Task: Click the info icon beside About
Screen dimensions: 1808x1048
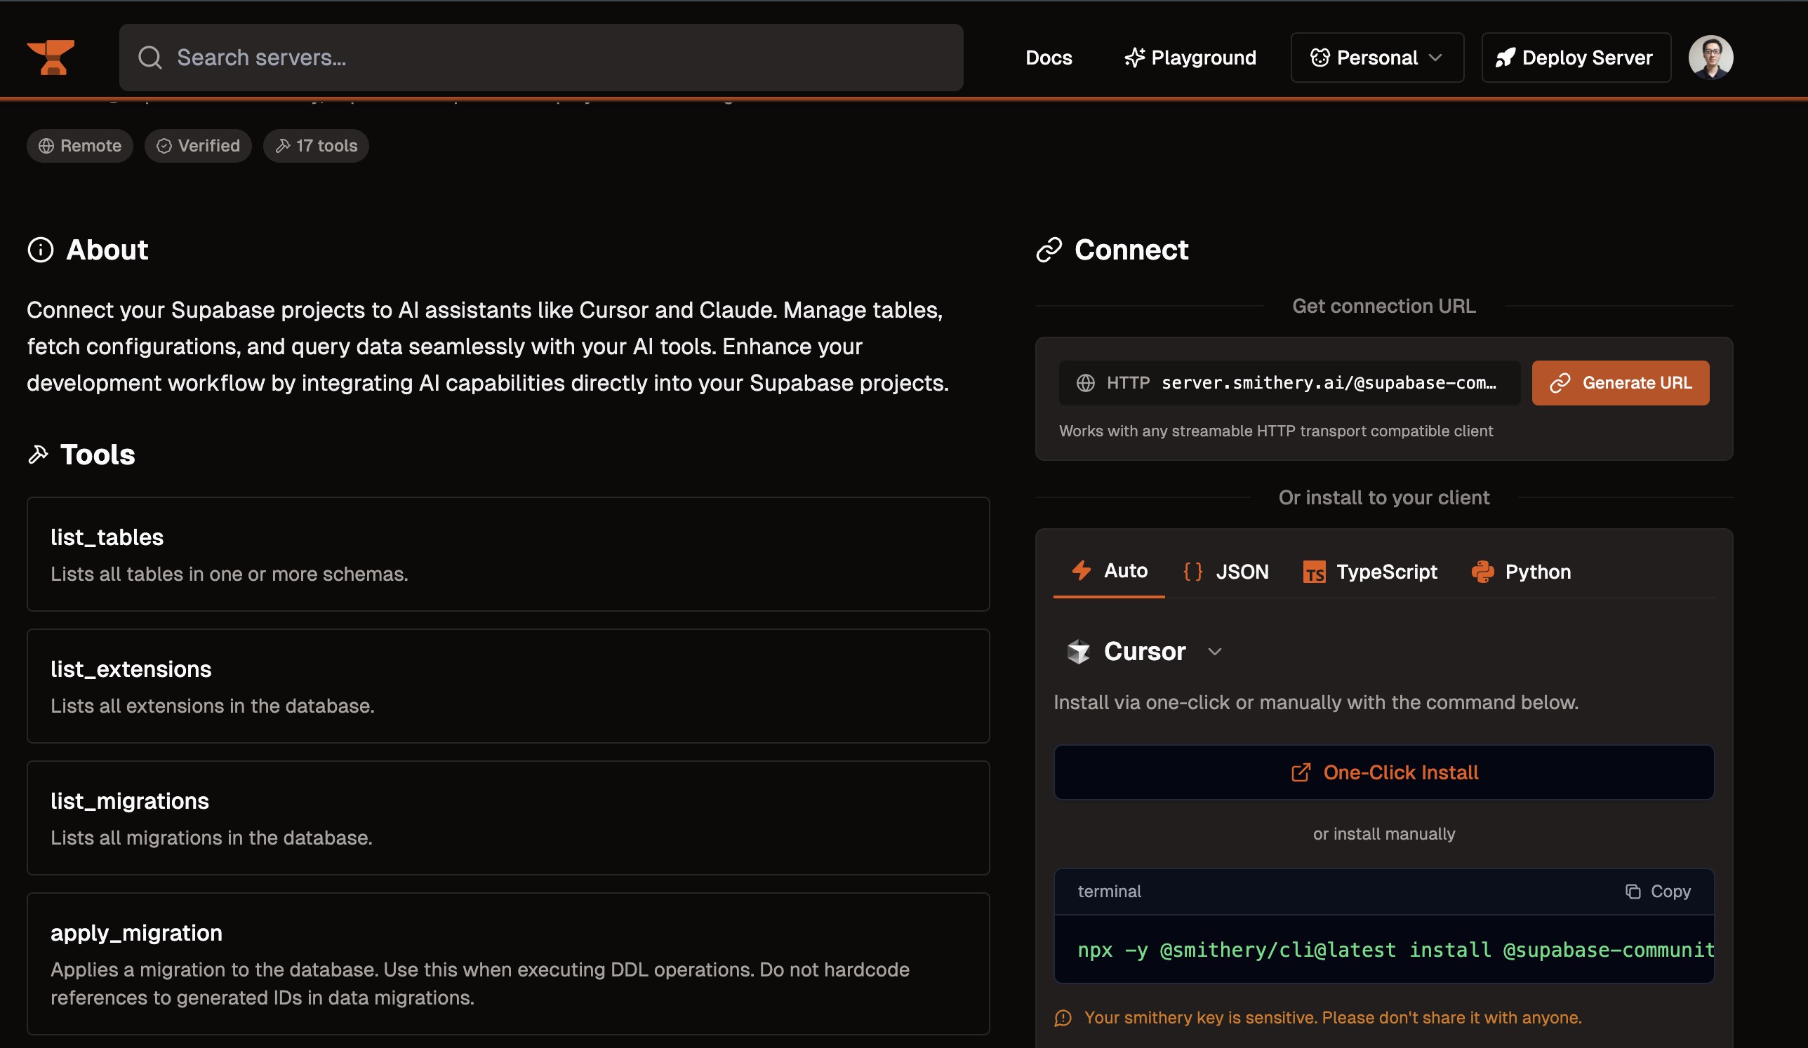Action: pos(40,250)
